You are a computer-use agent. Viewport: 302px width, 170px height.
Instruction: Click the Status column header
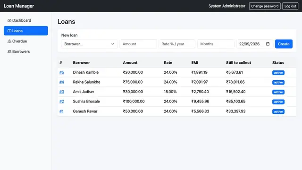click(x=278, y=63)
